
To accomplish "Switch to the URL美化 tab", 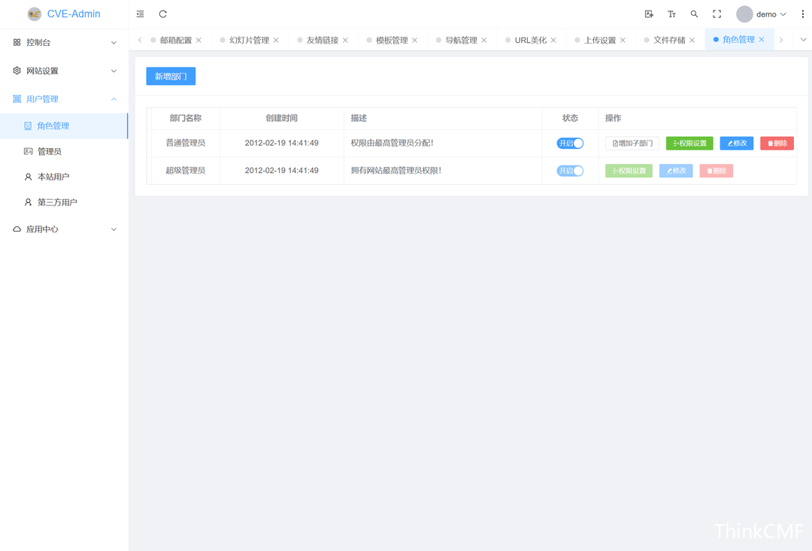I will point(530,41).
